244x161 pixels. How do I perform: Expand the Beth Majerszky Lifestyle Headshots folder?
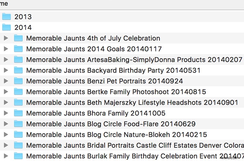(6, 103)
